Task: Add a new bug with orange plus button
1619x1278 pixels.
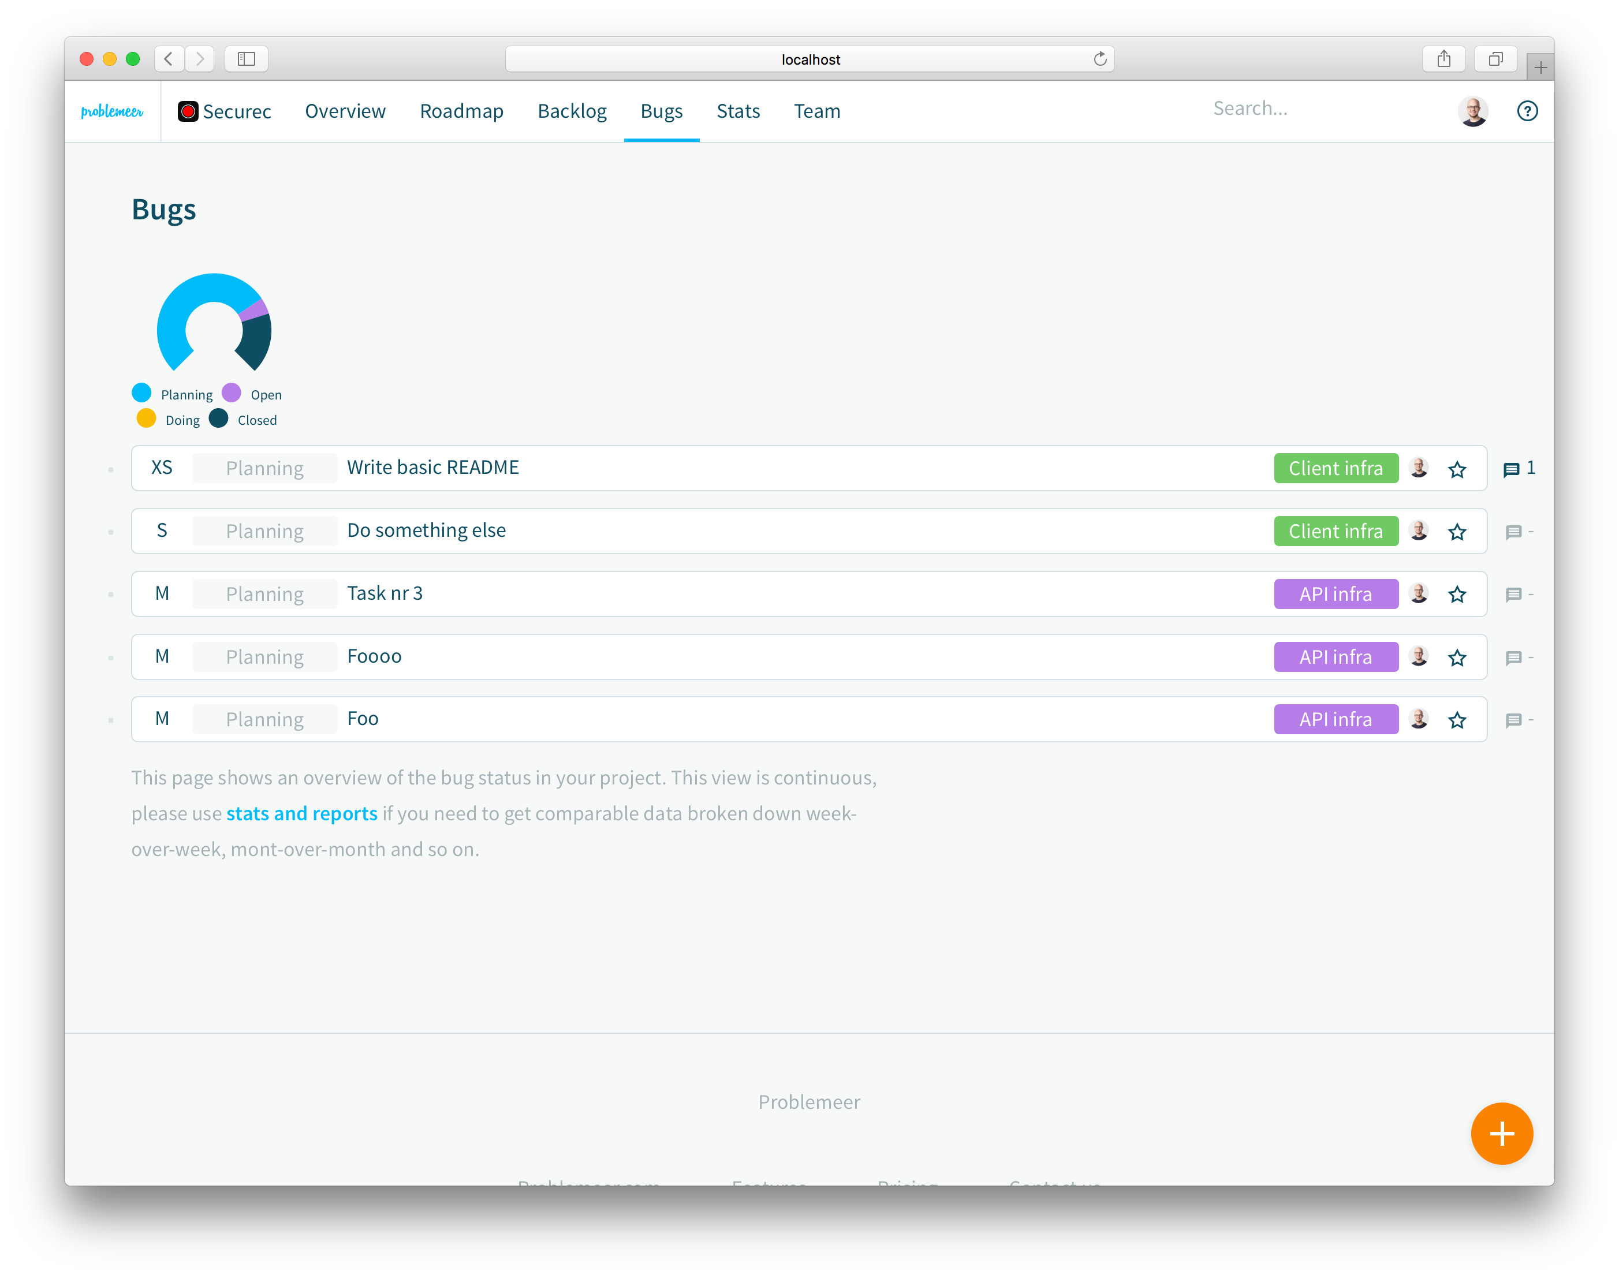Action: point(1501,1134)
